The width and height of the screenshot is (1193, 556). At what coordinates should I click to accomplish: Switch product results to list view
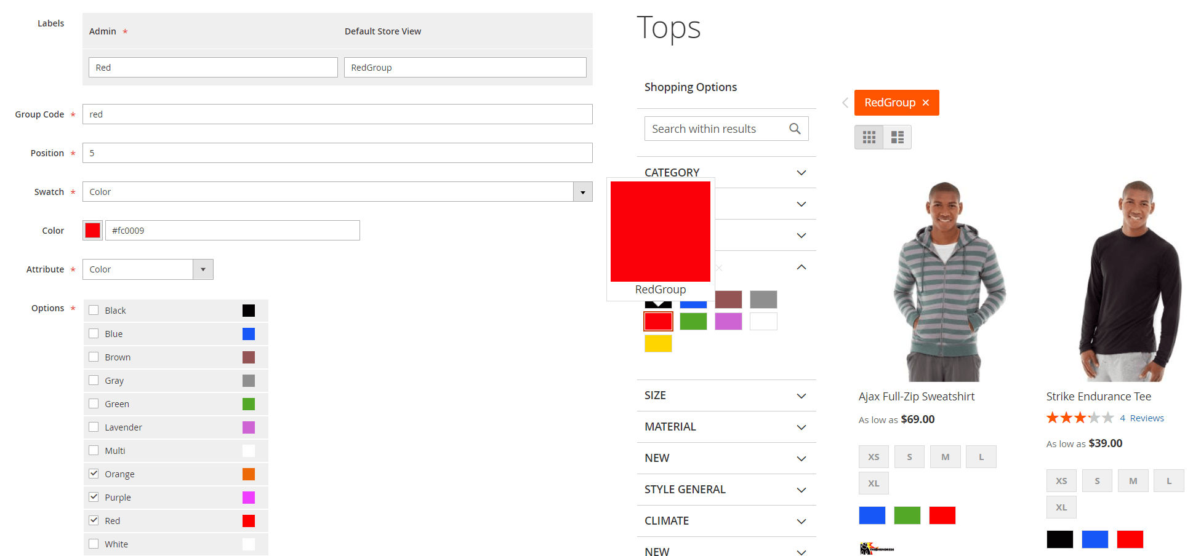(x=897, y=137)
